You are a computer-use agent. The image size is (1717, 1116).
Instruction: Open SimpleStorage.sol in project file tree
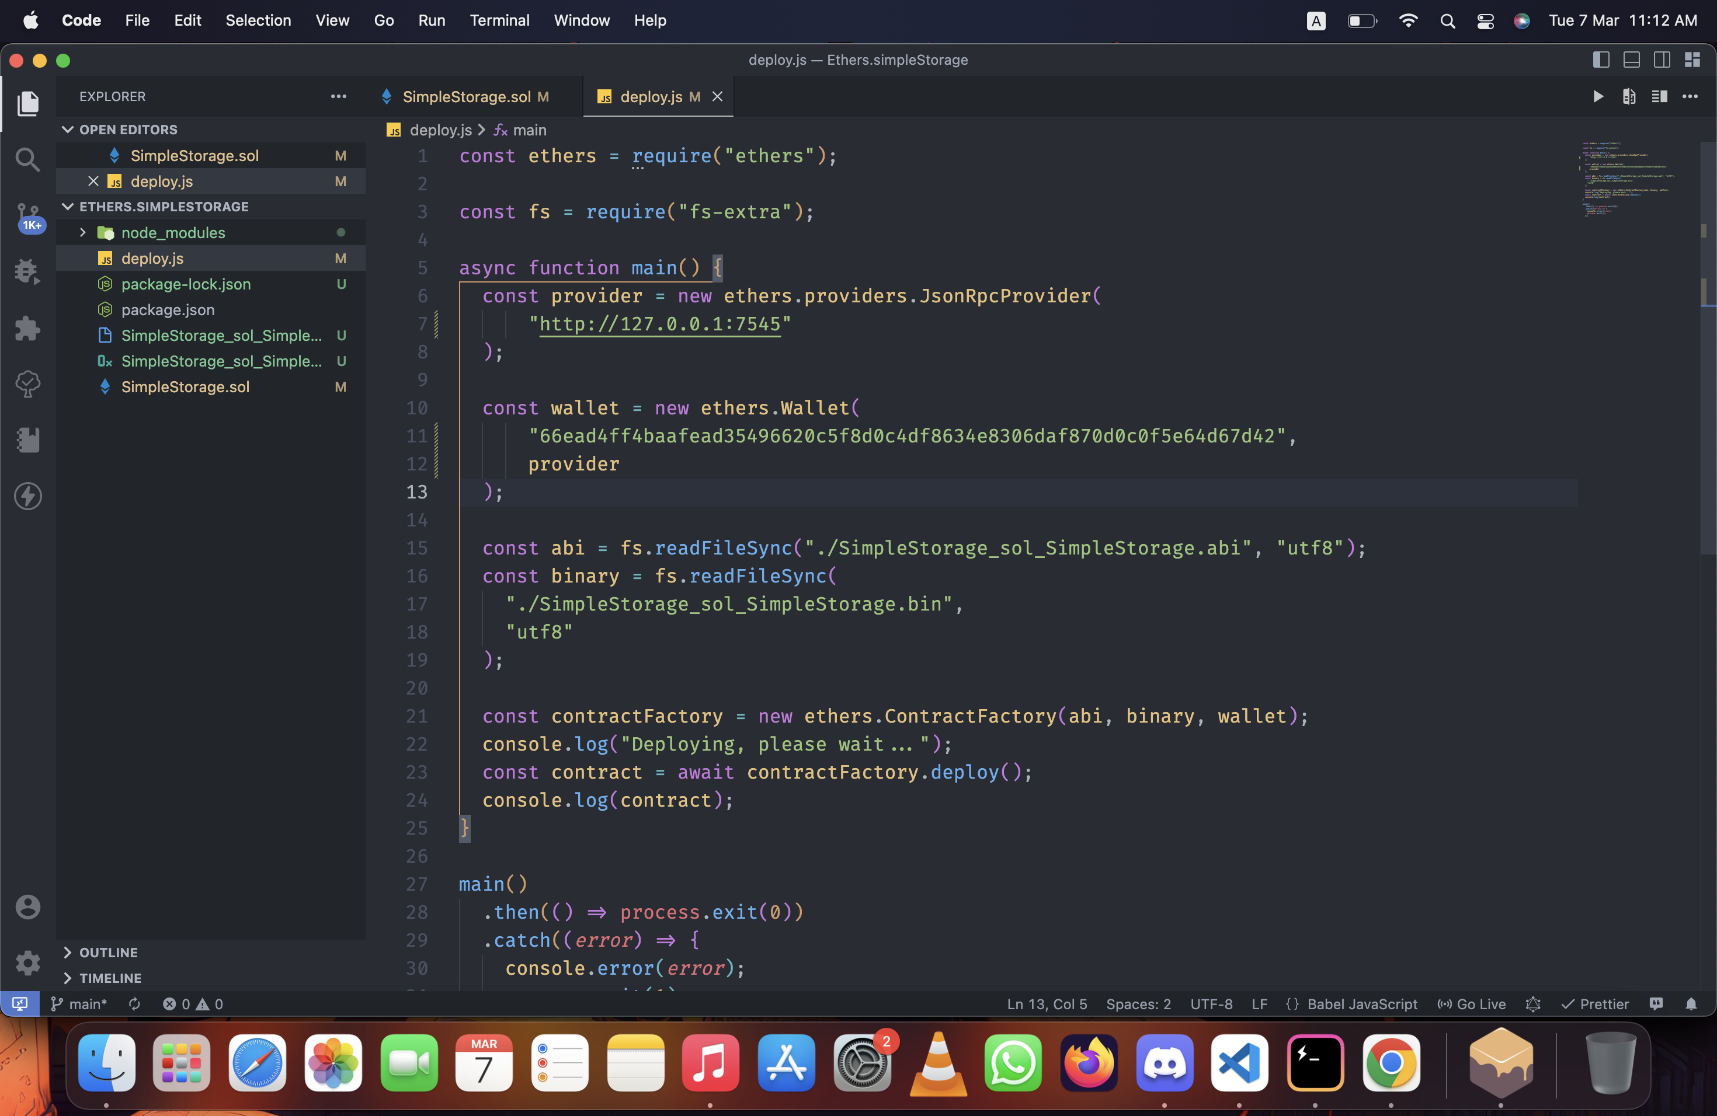211,387
